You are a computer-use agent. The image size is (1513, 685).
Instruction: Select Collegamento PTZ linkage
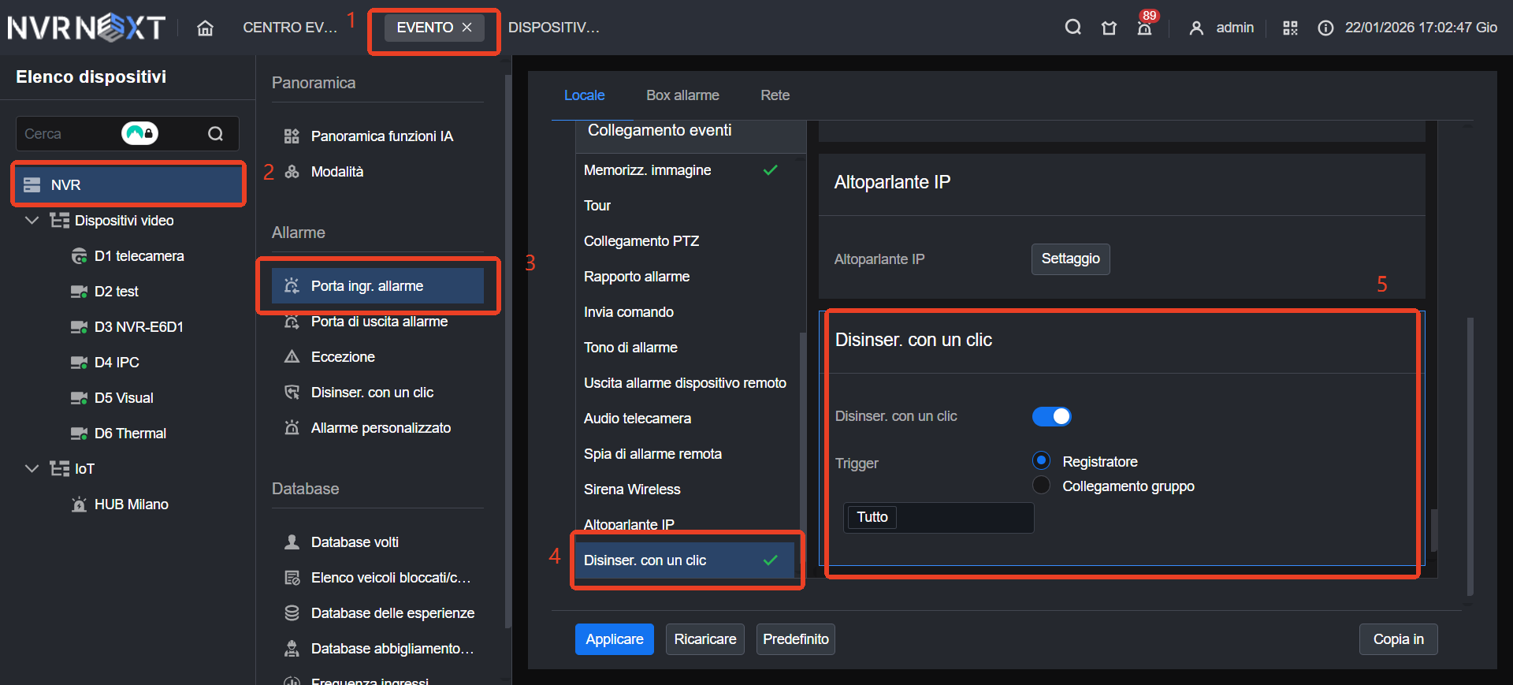[x=686, y=241]
